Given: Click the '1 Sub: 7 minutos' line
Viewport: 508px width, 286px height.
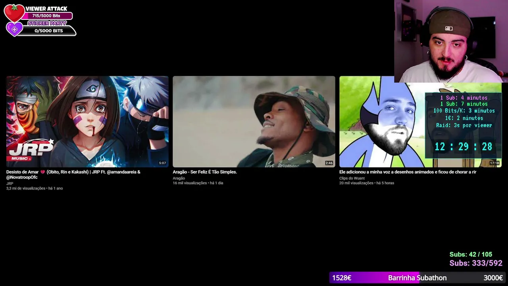Looking at the screenshot, I should coord(464,104).
